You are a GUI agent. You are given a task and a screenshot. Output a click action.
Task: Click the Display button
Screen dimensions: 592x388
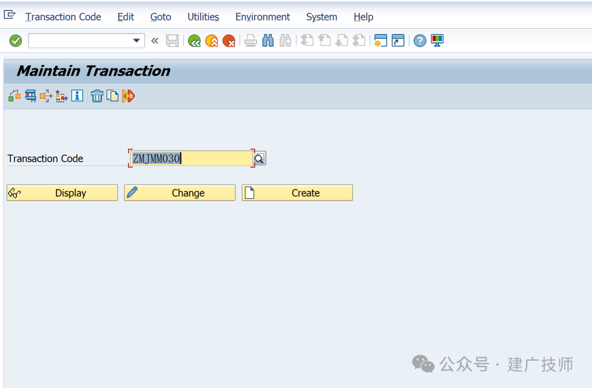click(62, 192)
